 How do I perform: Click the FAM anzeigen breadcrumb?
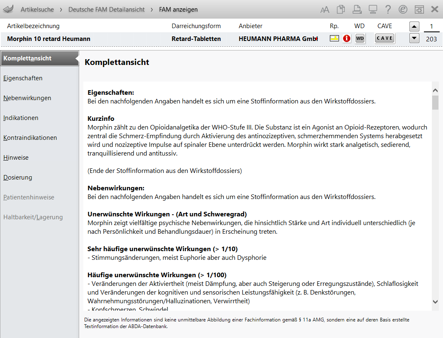click(178, 10)
